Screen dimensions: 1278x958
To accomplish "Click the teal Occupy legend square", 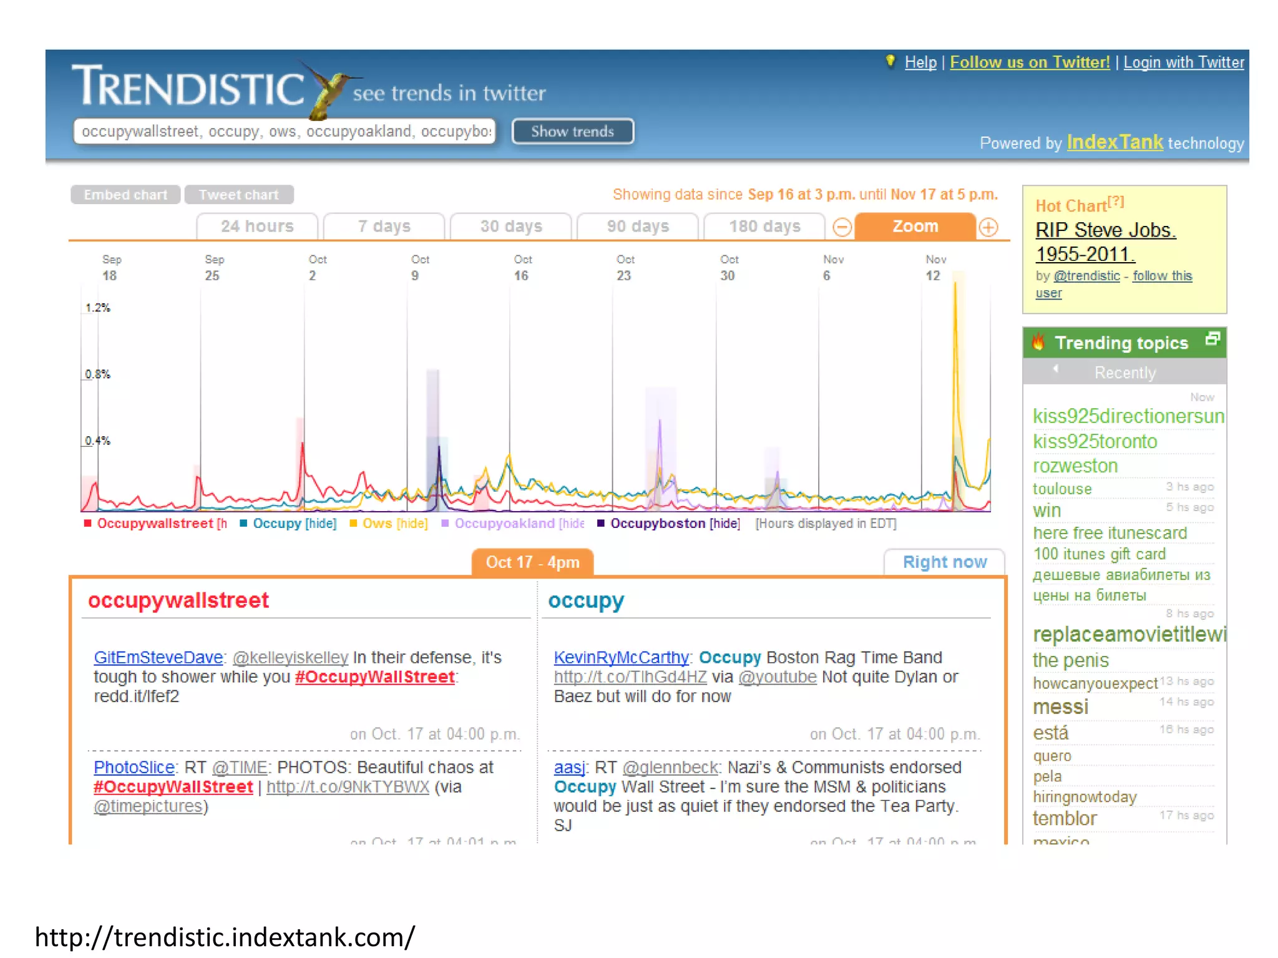I will point(243,523).
